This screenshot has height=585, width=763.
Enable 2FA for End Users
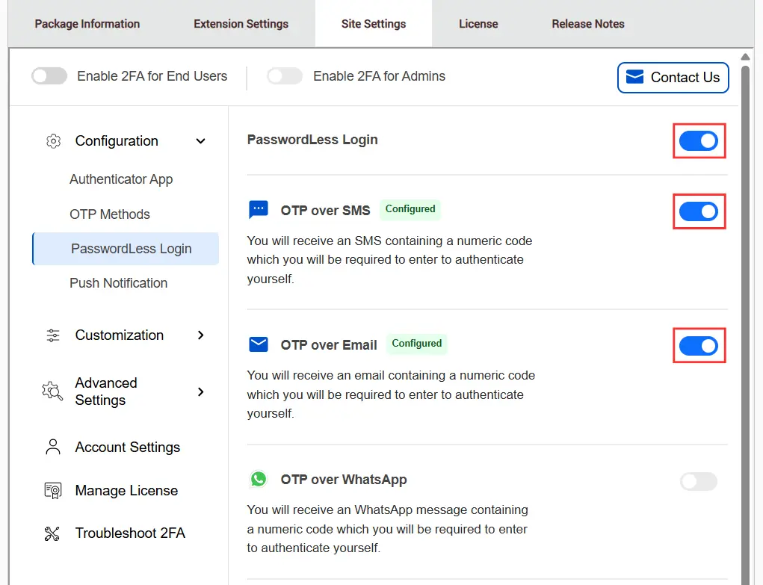pyautogui.click(x=49, y=76)
